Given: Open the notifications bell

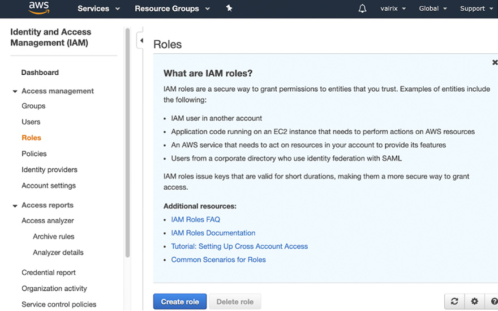Looking at the screenshot, I should click(x=362, y=8).
